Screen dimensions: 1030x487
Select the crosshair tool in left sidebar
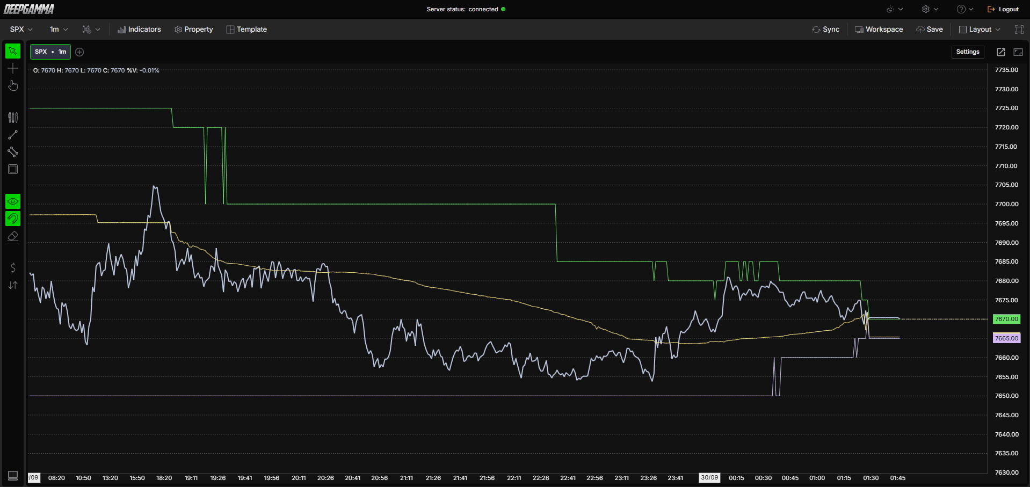click(13, 68)
